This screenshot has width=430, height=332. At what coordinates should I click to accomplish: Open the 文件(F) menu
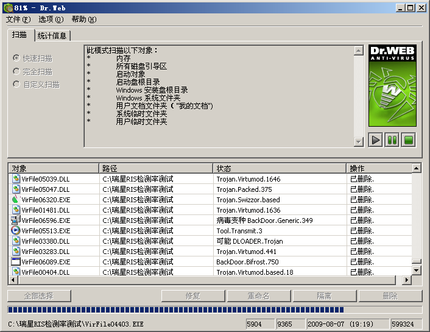click(18, 19)
